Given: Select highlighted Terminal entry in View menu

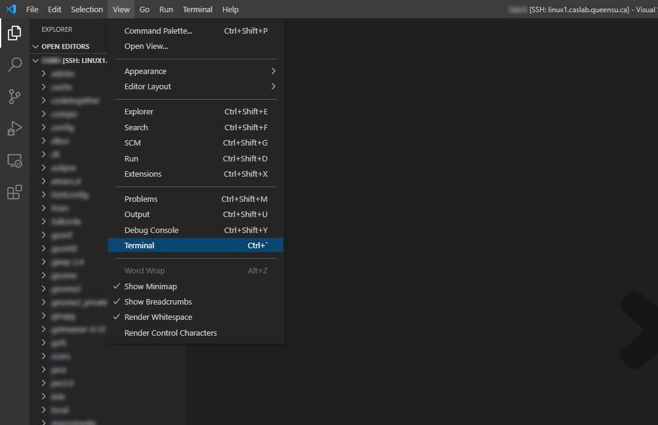Looking at the screenshot, I should (195, 246).
